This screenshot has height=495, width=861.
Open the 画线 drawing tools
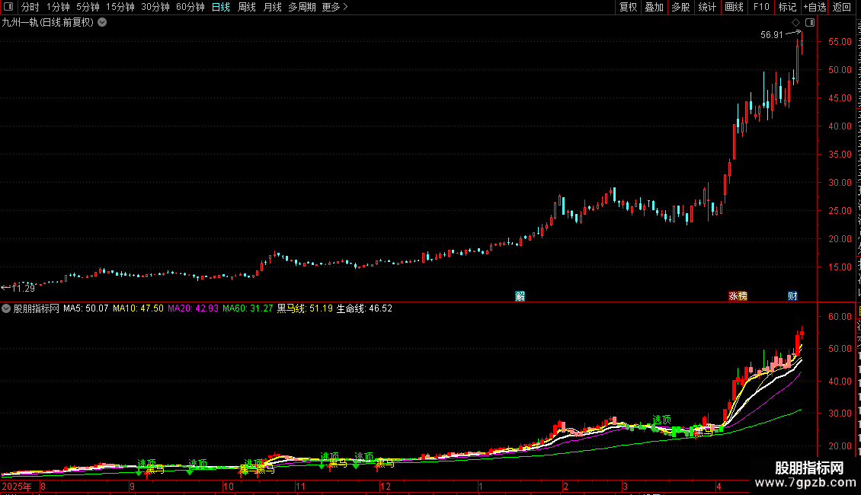[734, 7]
